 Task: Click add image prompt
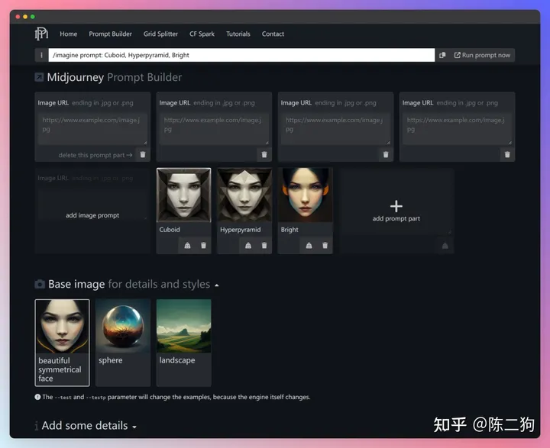point(92,215)
